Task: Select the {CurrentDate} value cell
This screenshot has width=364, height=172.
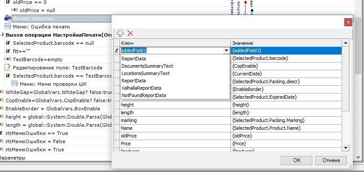Action: pyautogui.click(x=286, y=74)
